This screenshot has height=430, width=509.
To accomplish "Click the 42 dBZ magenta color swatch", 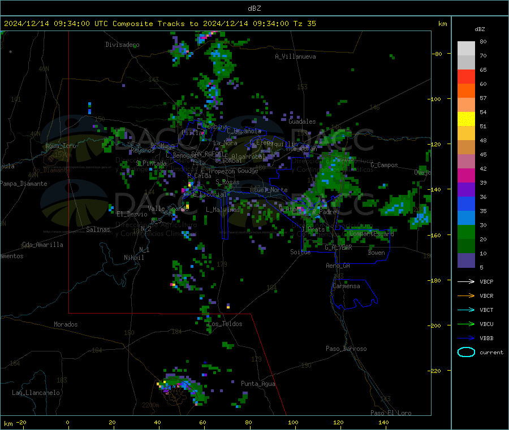I will click(x=466, y=175).
